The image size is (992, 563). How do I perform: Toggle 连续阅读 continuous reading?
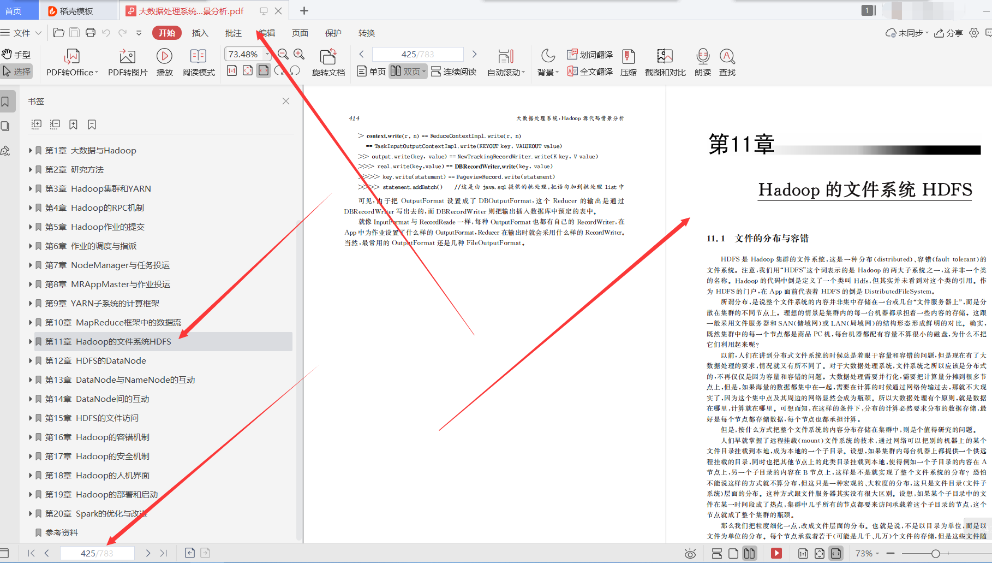[453, 72]
